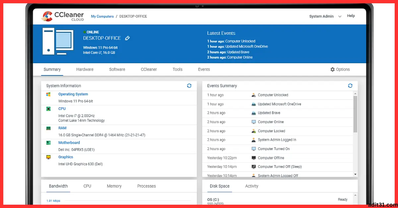Switch to the Activity tab

[252, 186]
